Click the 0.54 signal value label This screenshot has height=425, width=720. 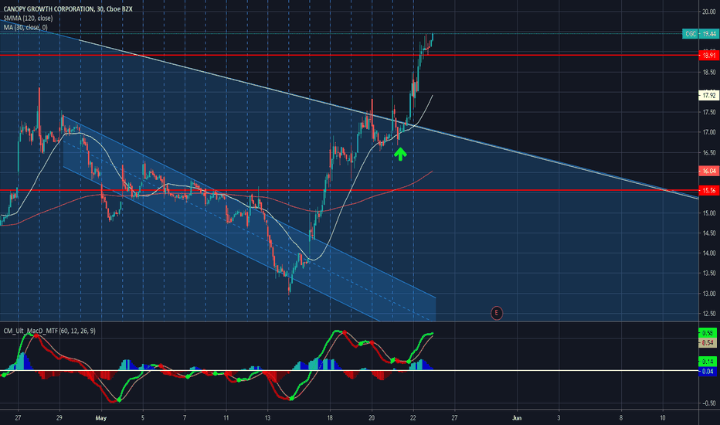pyautogui.click(x=708, y=343)
